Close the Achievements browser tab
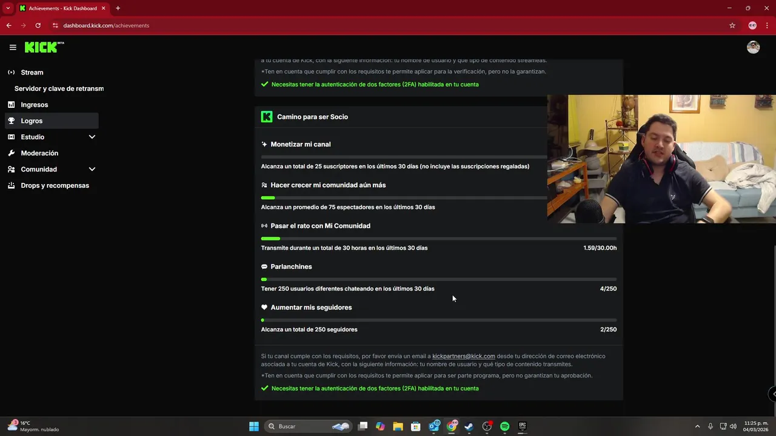The height and width of the screenshot is (436, 776). click(x=103, y=8)
